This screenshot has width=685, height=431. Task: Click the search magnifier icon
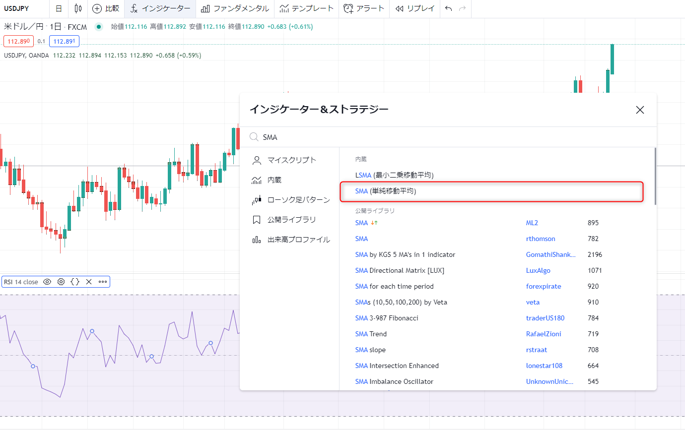[254, 137]
